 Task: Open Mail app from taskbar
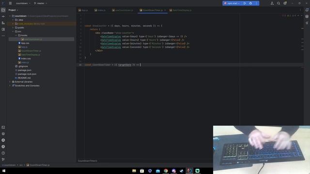pyautogui.click(x=158, y=171)
